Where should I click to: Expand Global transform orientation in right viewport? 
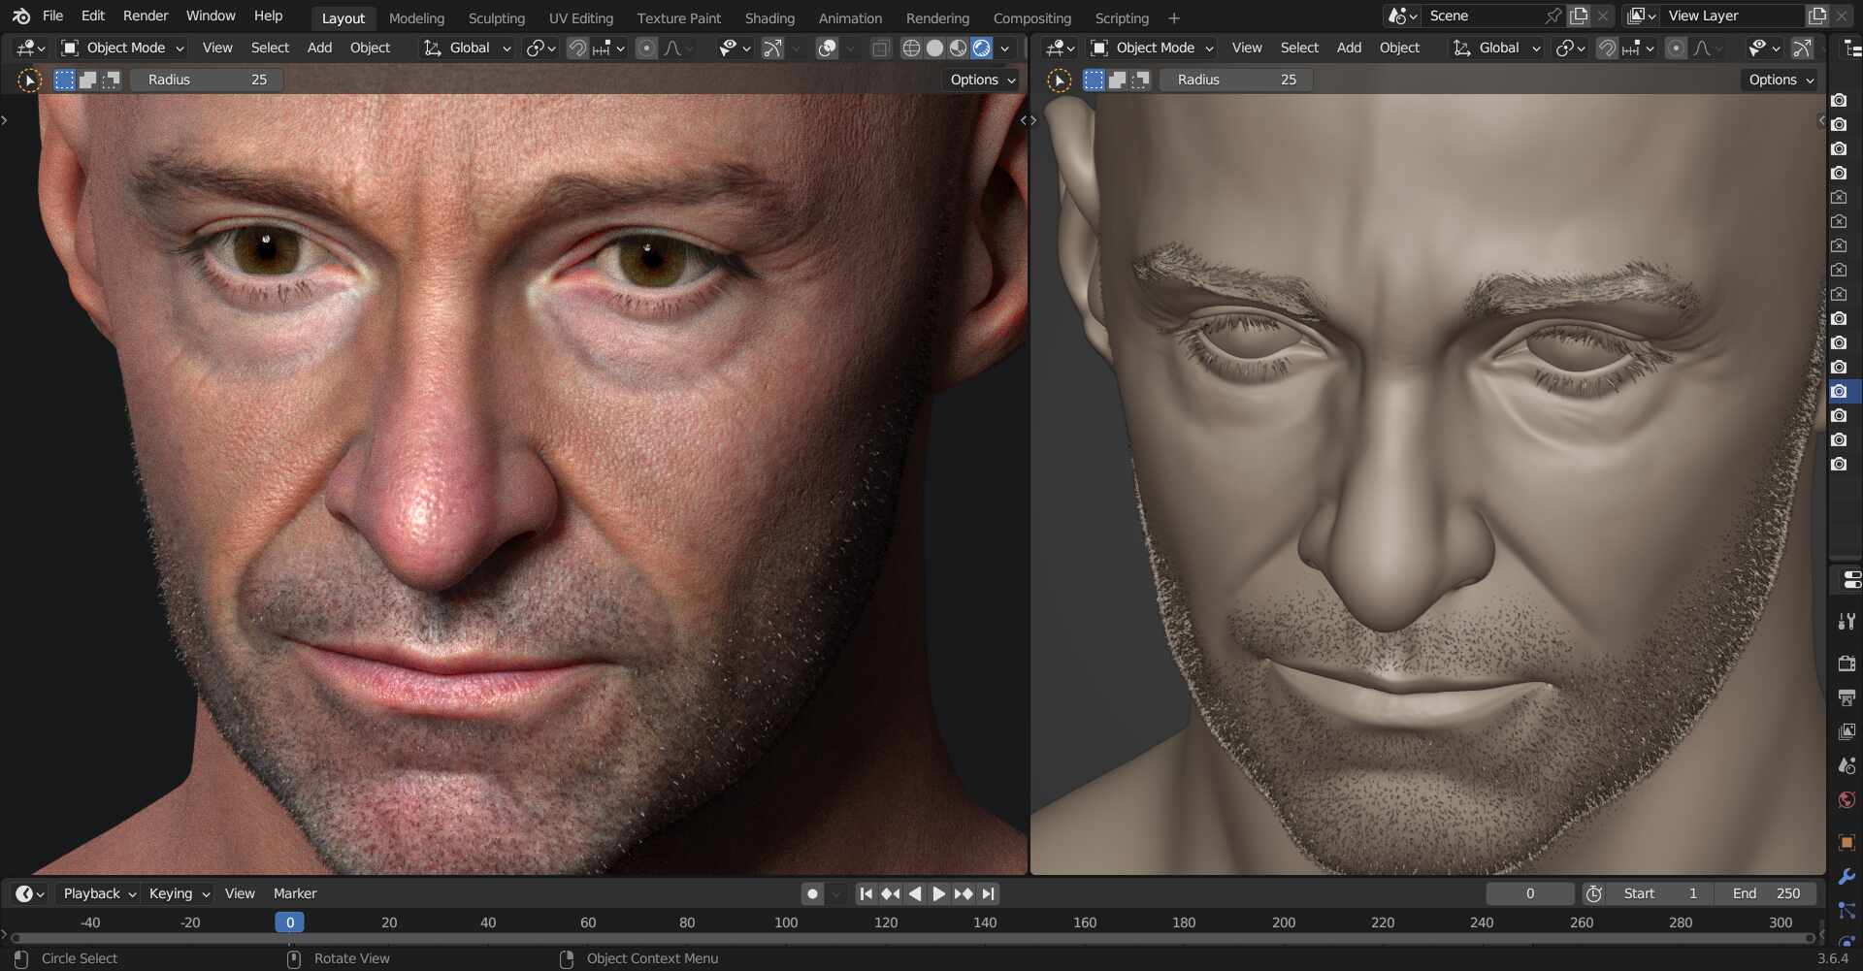[1497, 48]
